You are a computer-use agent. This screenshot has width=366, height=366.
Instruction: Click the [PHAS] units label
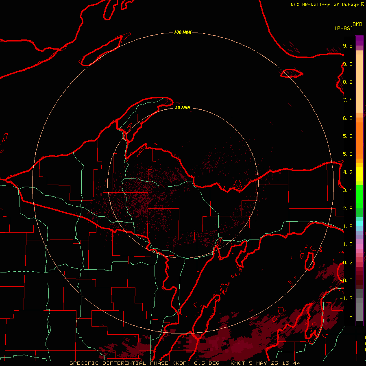click(x=344, y=28)
